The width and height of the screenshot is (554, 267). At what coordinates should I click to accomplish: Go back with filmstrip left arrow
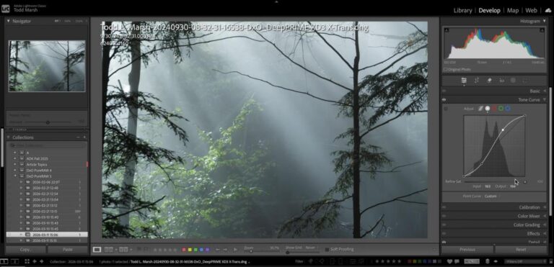coord(35,261)
